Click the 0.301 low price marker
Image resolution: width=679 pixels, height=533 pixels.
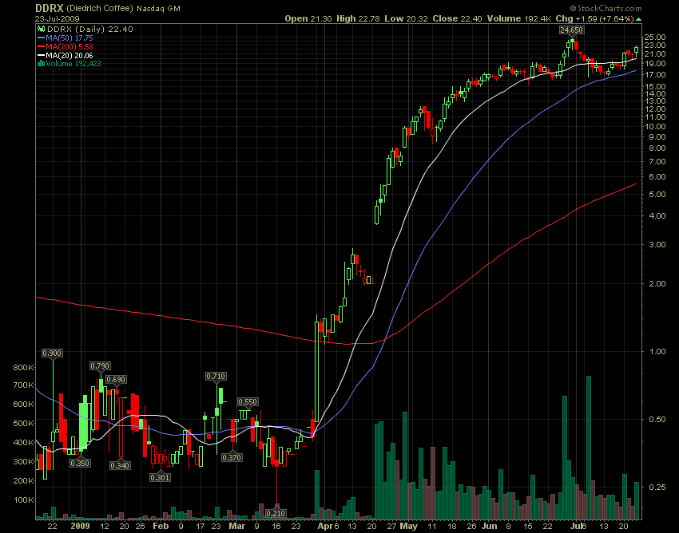tap(160, 478)
